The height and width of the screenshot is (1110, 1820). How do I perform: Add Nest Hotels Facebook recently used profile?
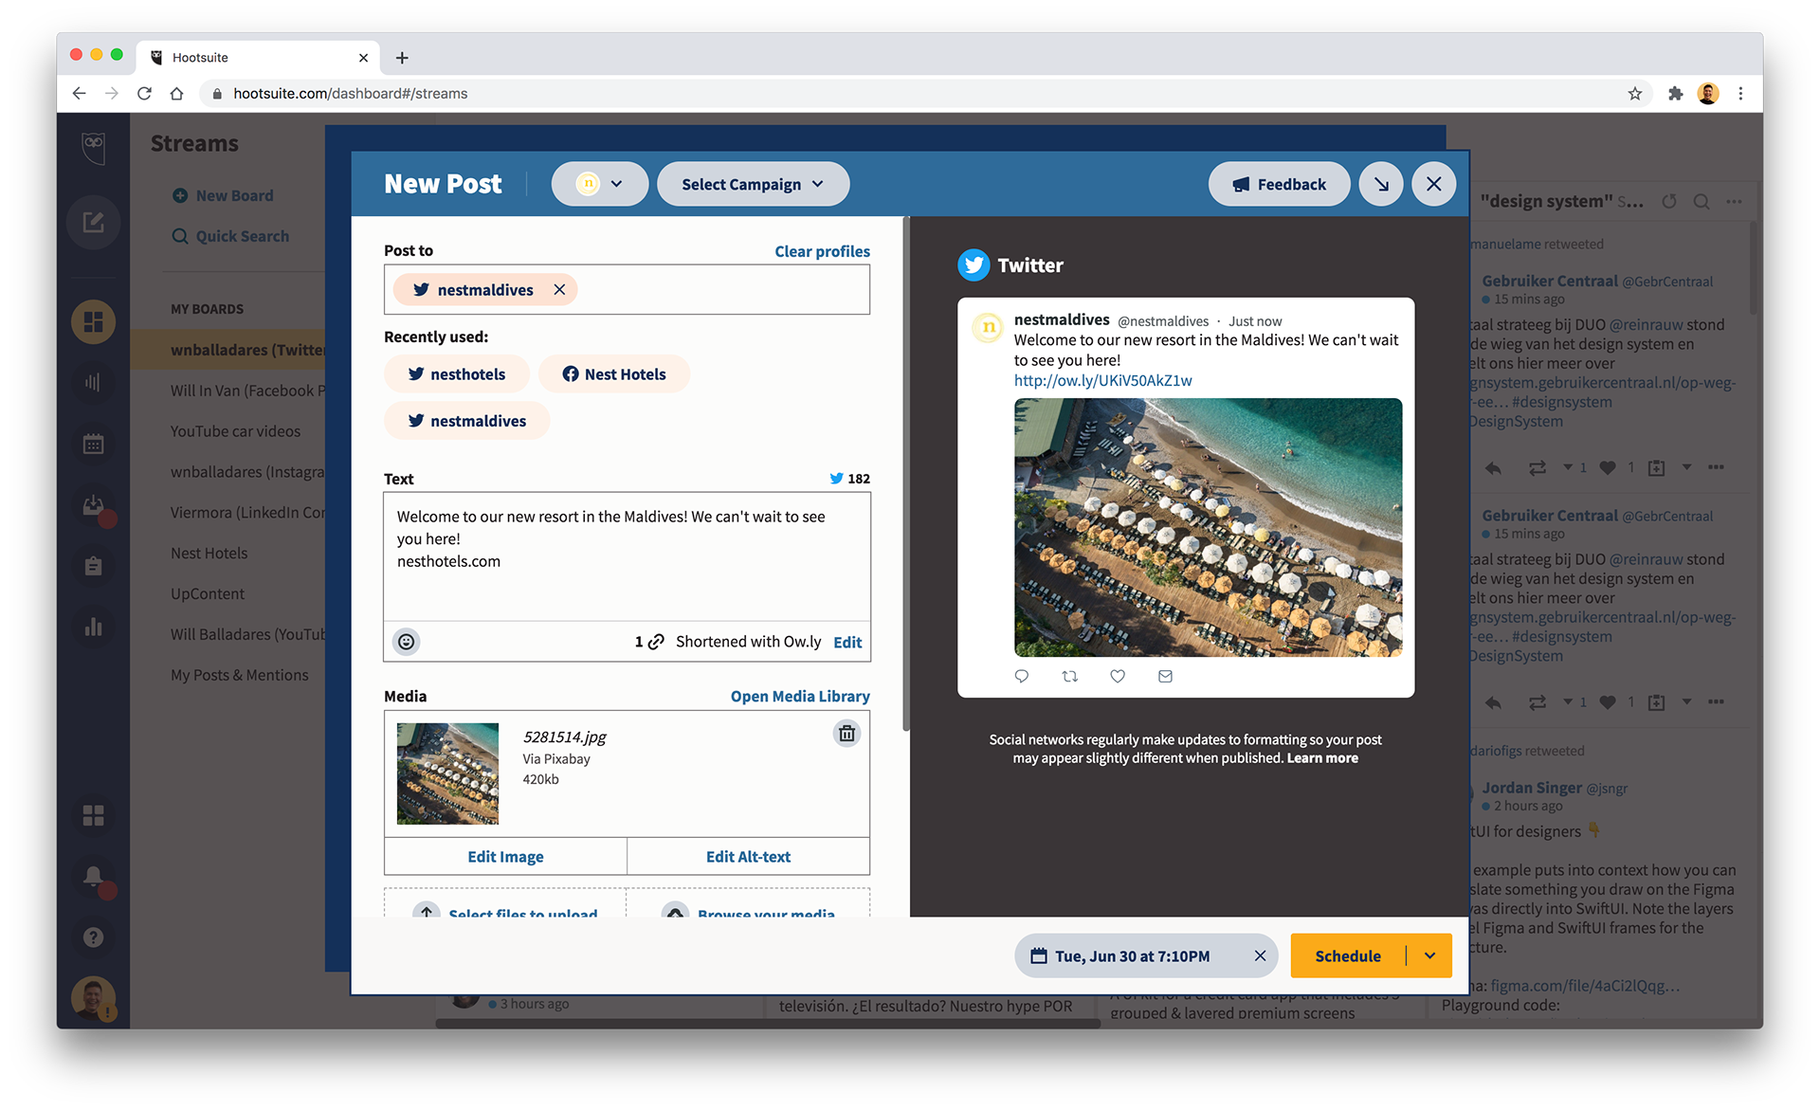point(614,374)
